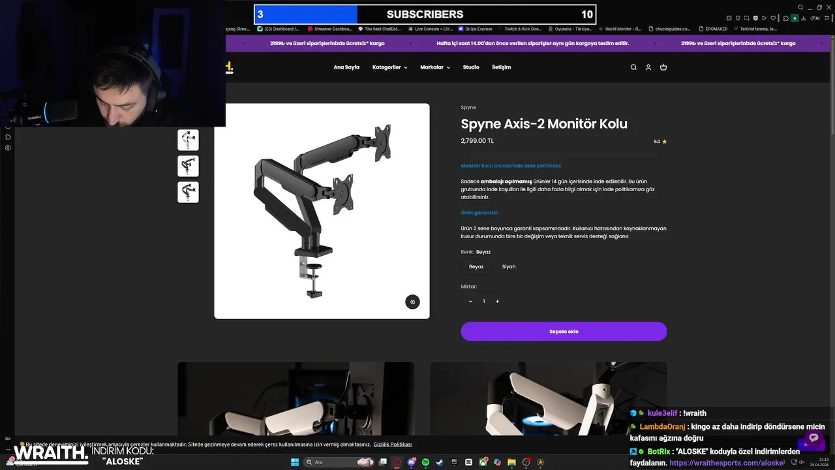Screen dimensions: 835x470
Task: Open the Studio menu item
Action: [471, 67]
